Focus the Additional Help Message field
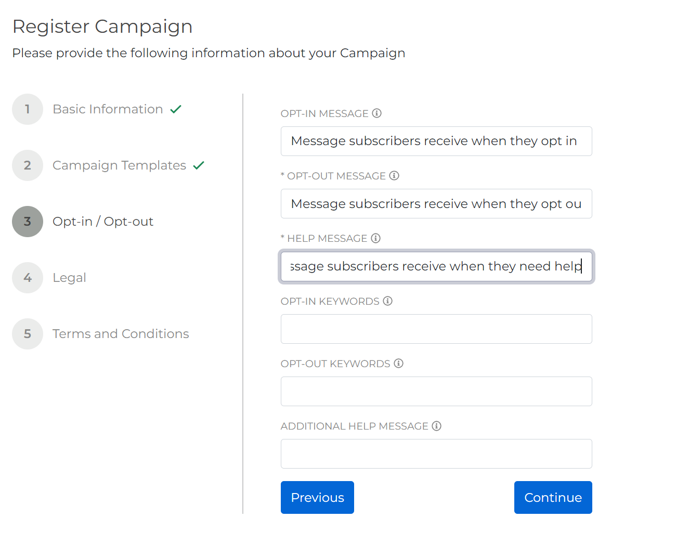The height and width of the screenshot is (544, 689). [436, 454]
